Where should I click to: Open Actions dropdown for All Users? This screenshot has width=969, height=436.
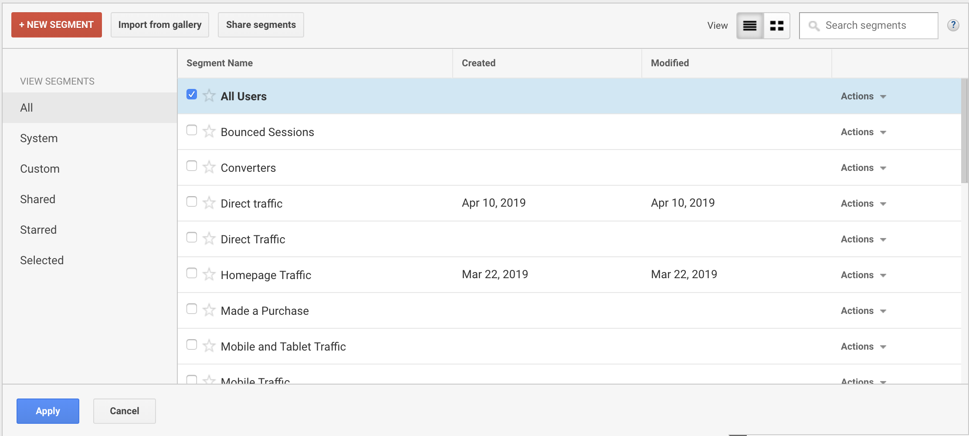863,96
